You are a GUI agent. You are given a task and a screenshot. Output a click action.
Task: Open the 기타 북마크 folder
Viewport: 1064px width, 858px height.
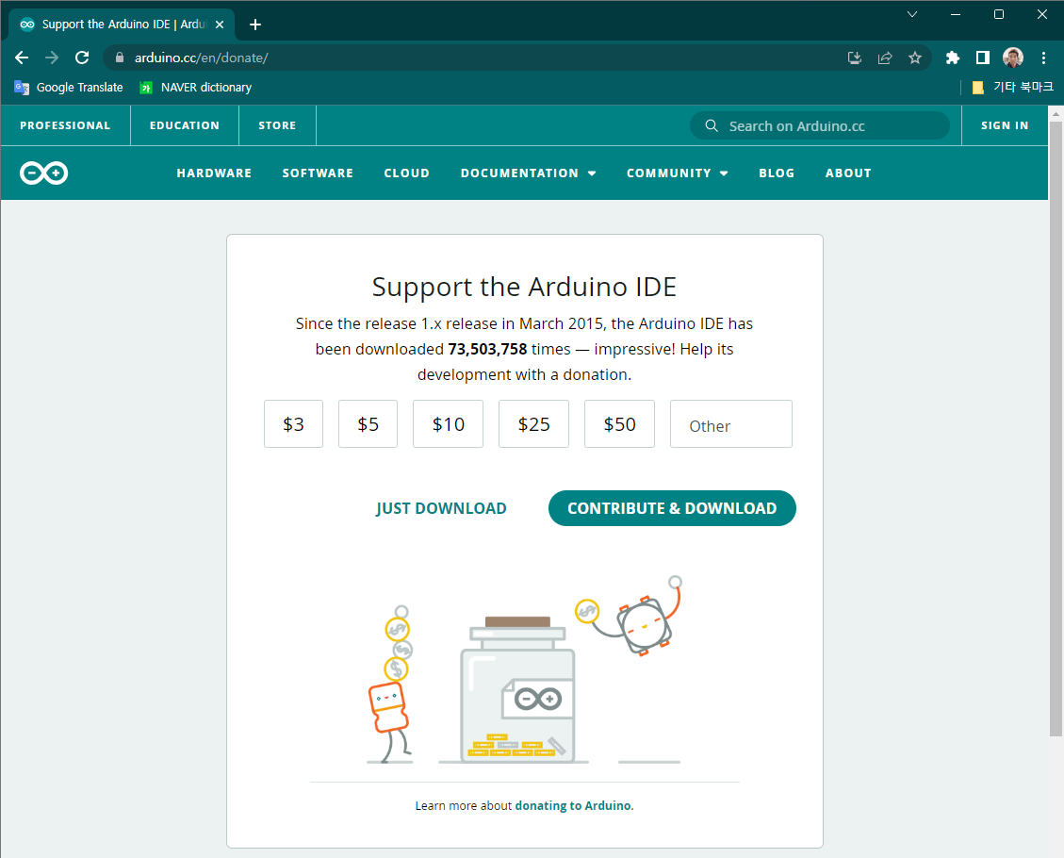(x=1012, y=87)
